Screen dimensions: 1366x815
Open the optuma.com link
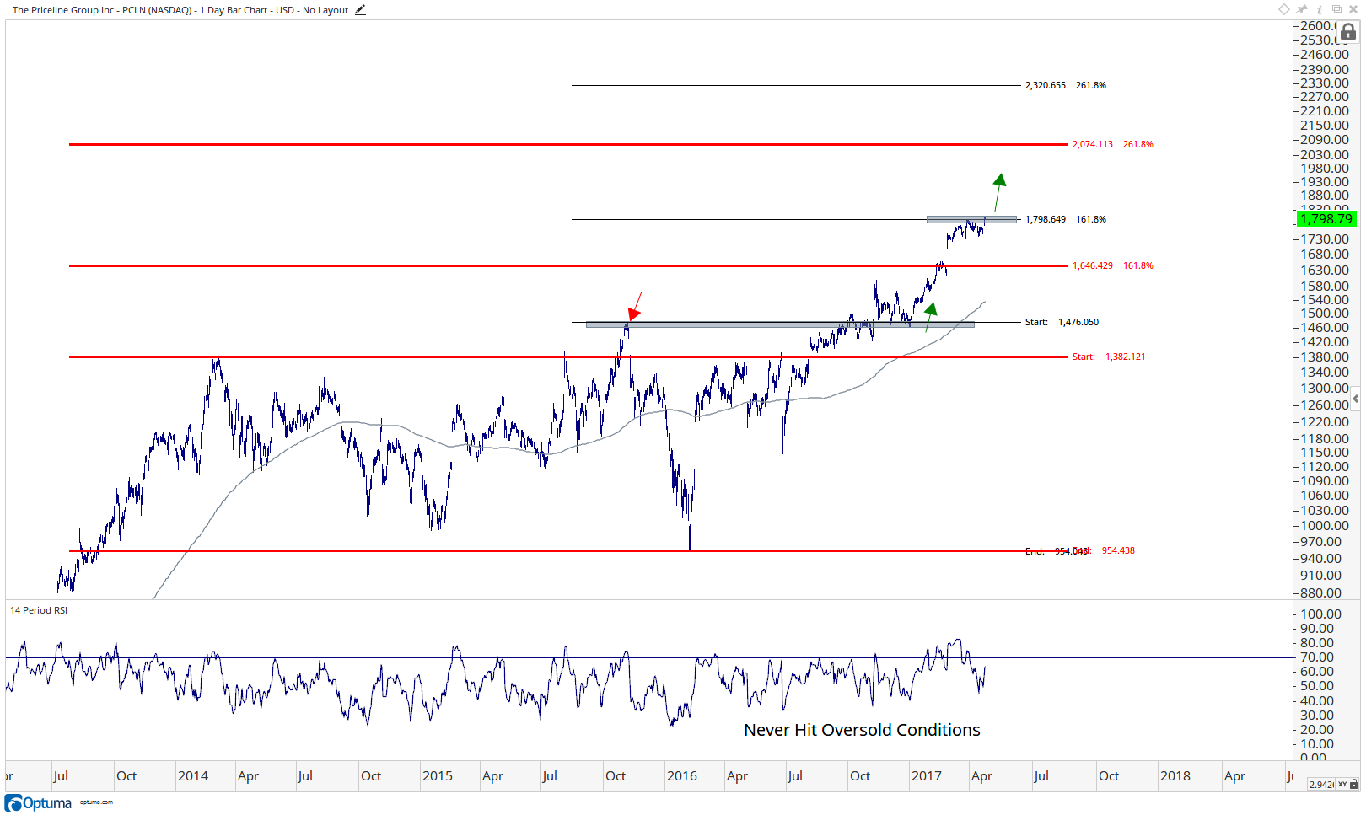[96, 802]
